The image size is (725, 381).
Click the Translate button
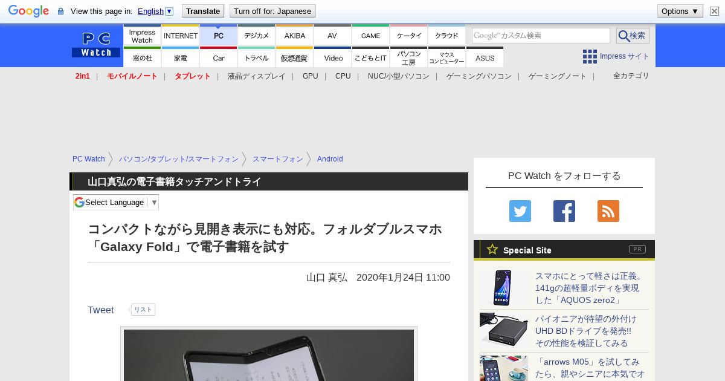(x=202, y=11)
